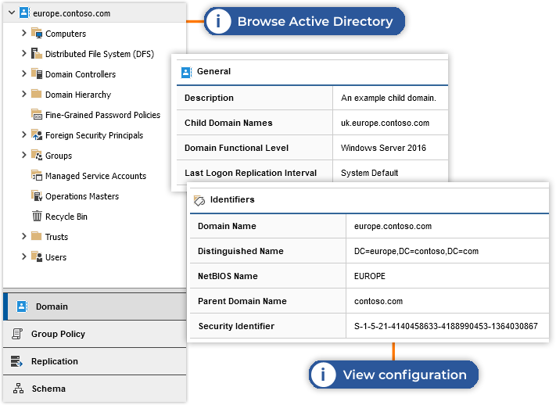Click the Security Identifier value field
This screenshot has width=556, height=405.
446,326
